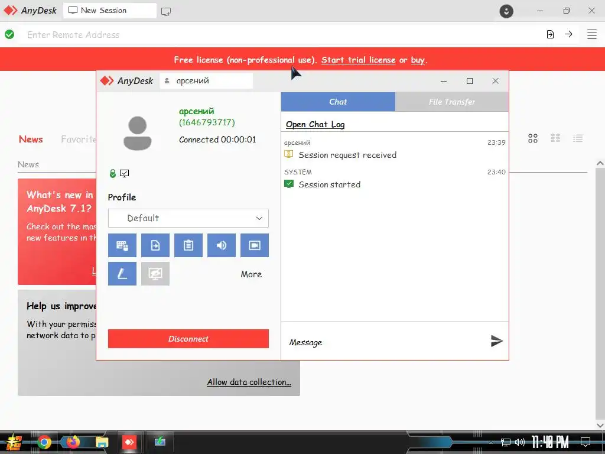
Task: Switch to the File Transfer tab
Action: (452, 102)
